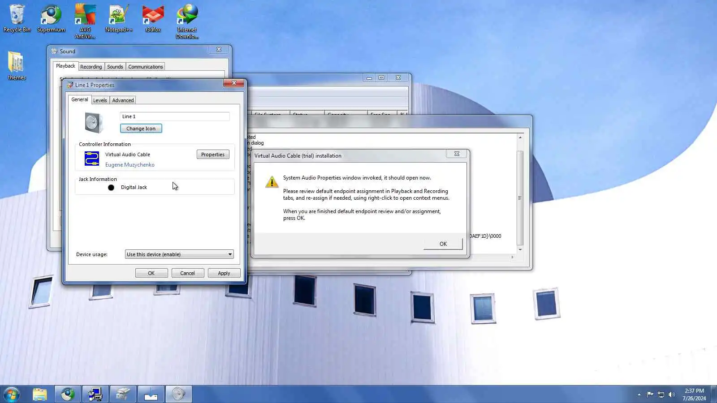Launch Supermium from the desktop shortcut

(x=51, y=18)
